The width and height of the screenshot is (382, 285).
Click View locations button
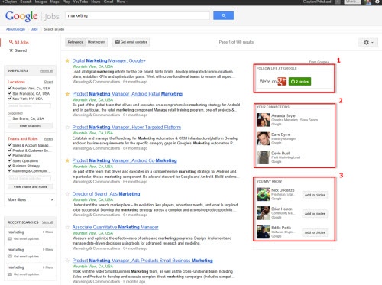[30, 126]
